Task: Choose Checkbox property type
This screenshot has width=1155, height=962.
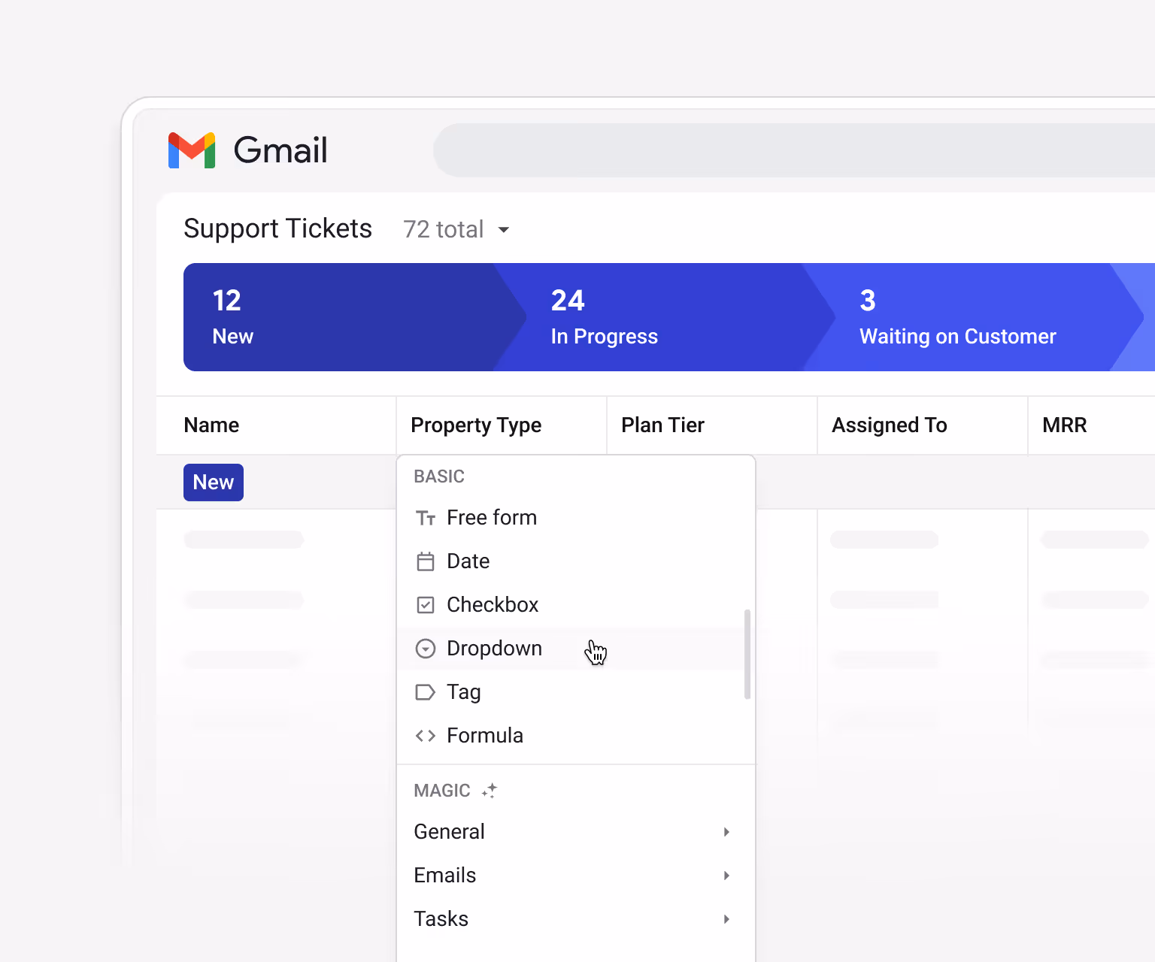Action: [x=576, y=605]
